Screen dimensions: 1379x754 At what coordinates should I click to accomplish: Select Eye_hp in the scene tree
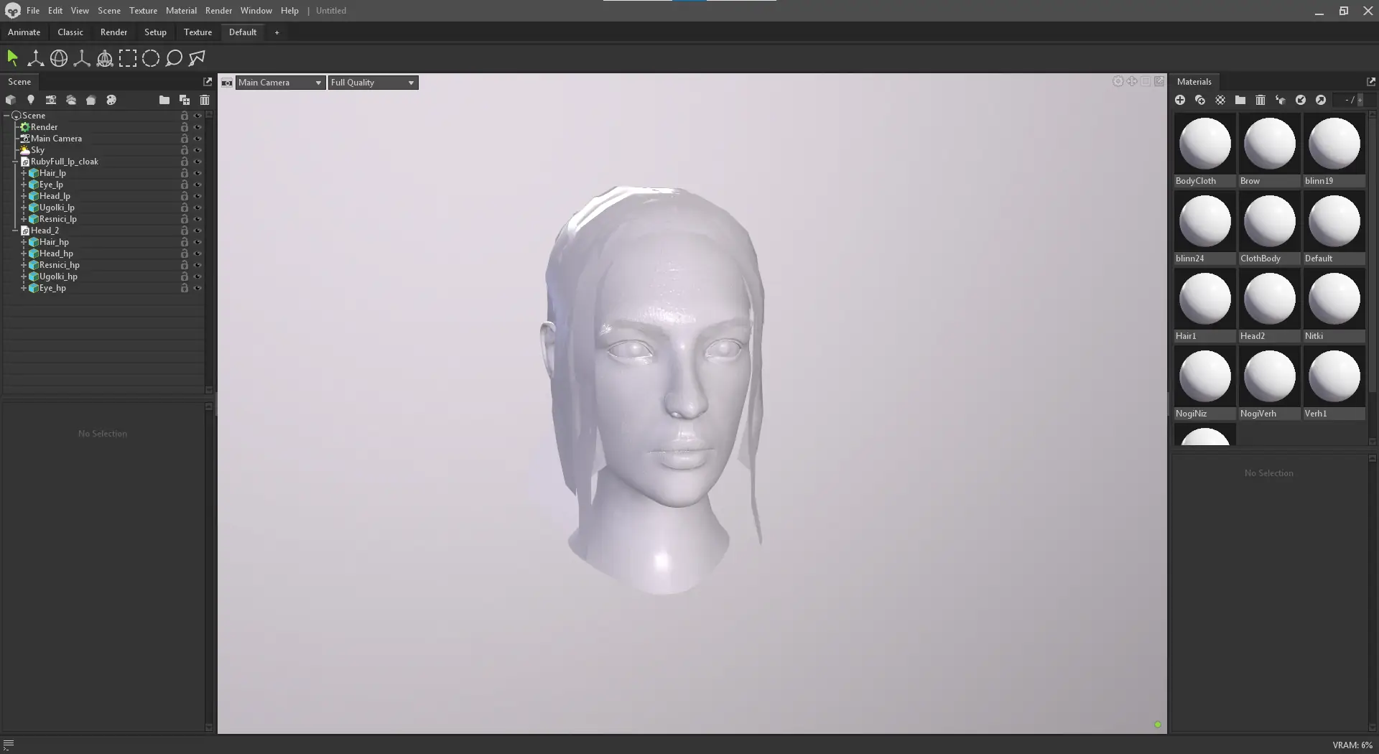(x=52, y=288)
